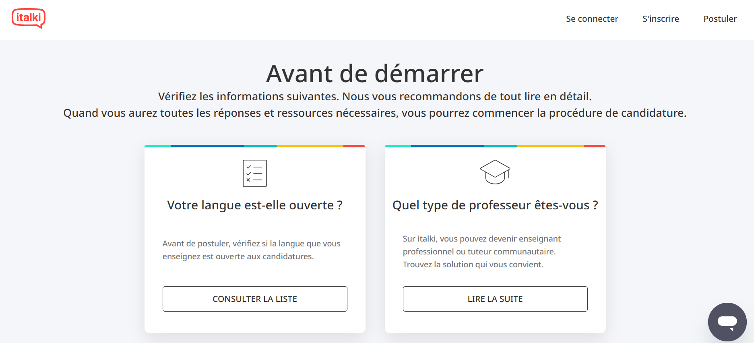Click the chat message icon at bottom right
754x343 pixels.
[x=727, y=322]
